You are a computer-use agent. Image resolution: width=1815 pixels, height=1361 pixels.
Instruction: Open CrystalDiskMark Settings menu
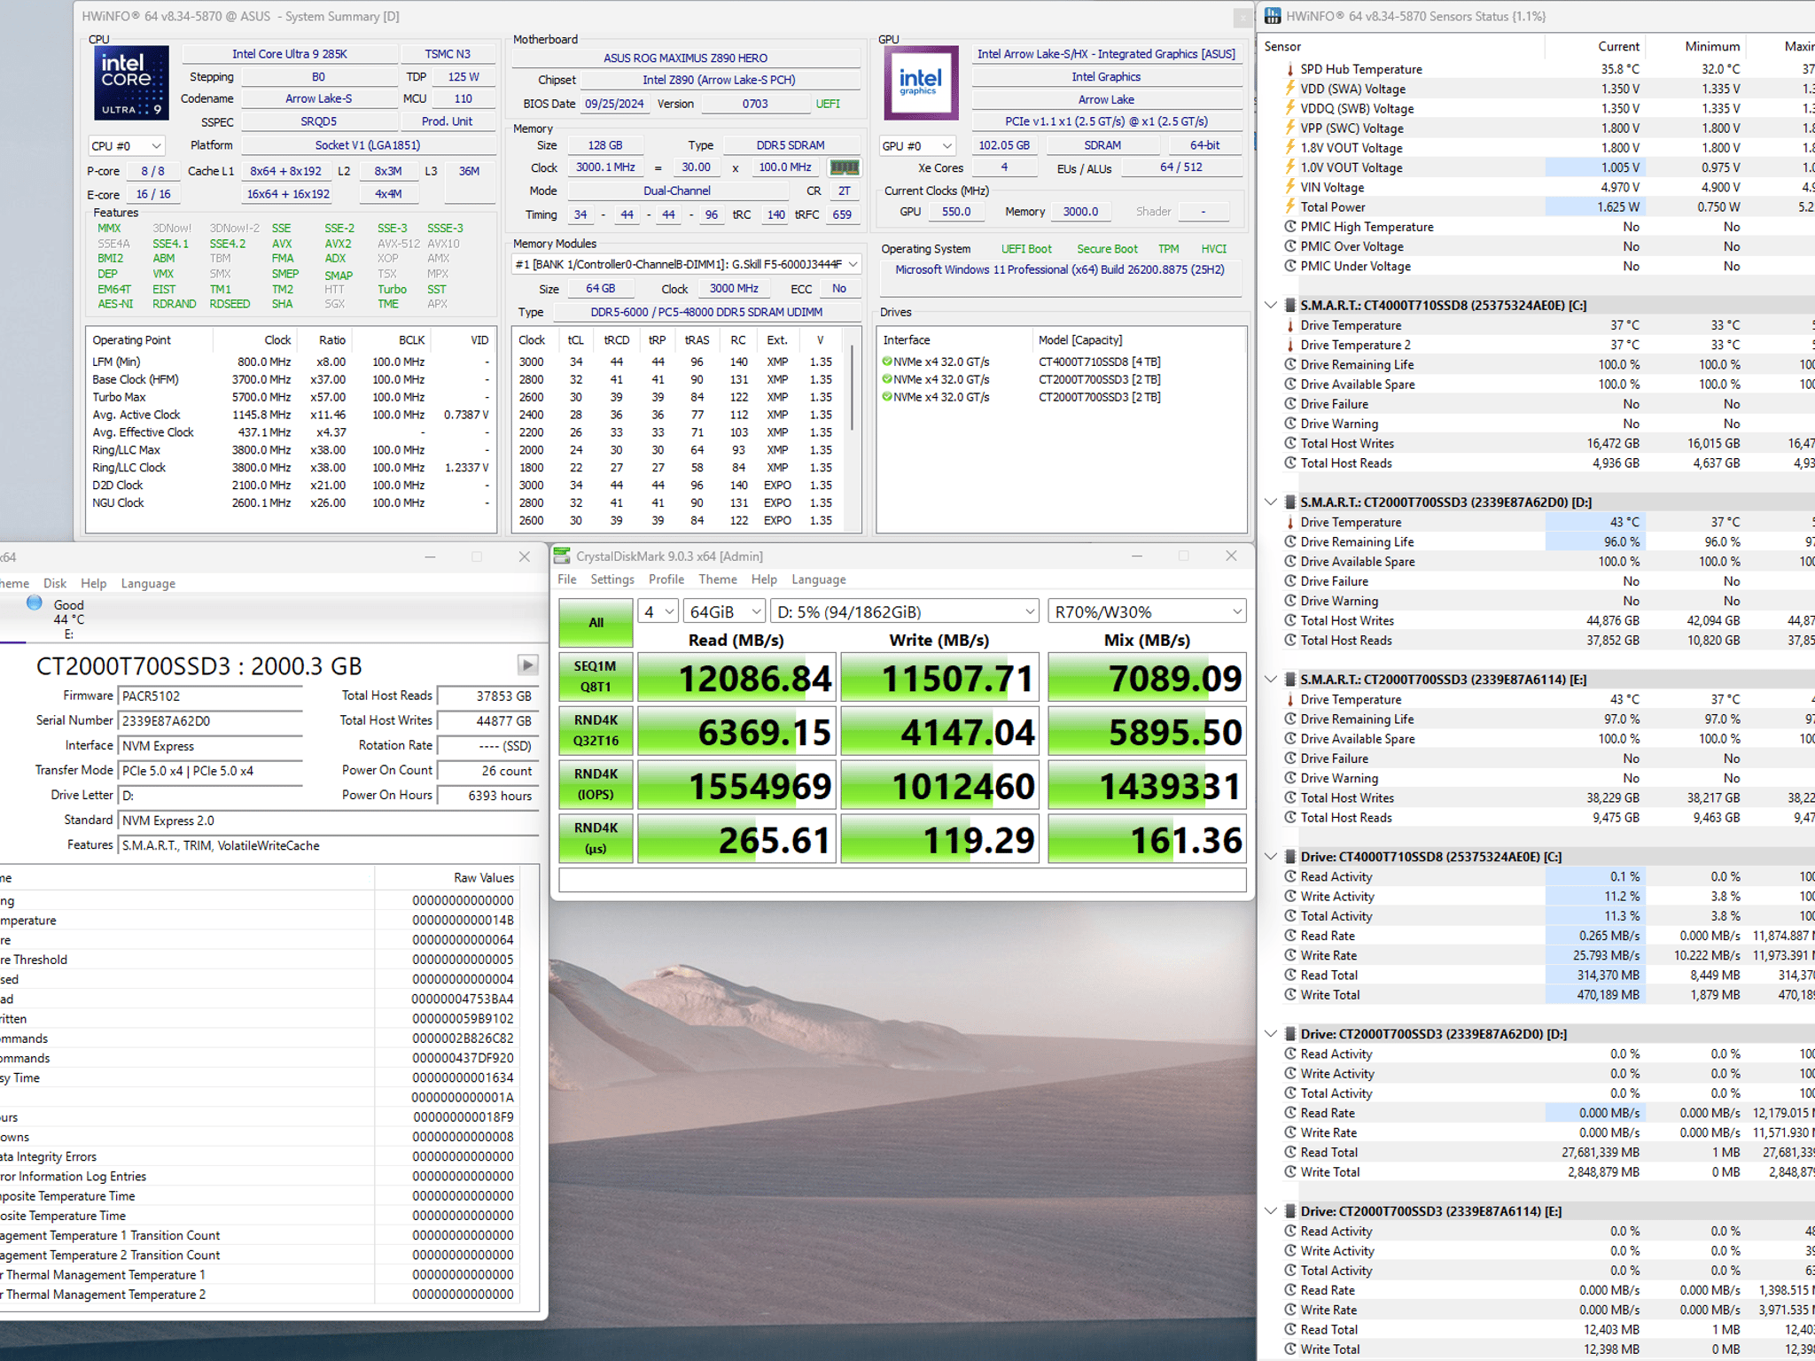(x=612, y=579)
